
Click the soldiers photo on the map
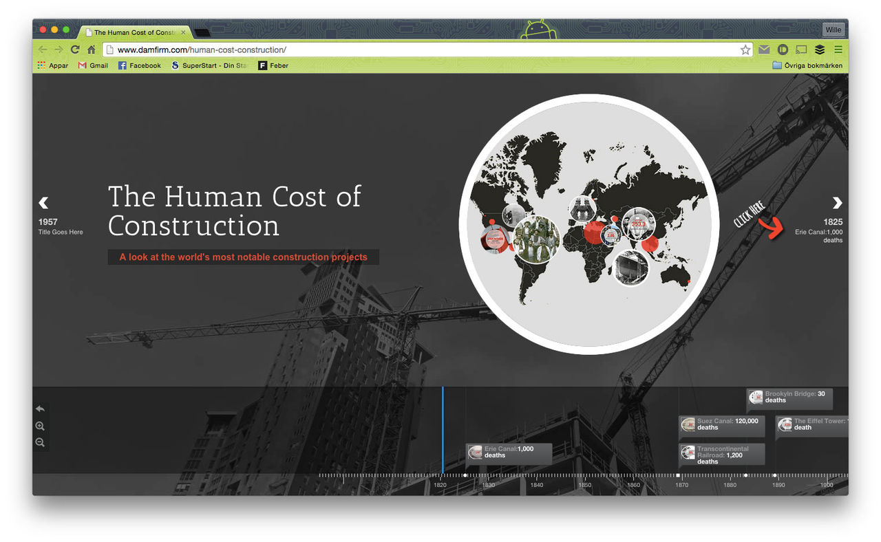pos(537,240)
